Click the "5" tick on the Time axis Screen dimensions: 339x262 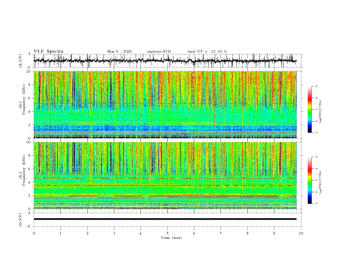[167, 233]
